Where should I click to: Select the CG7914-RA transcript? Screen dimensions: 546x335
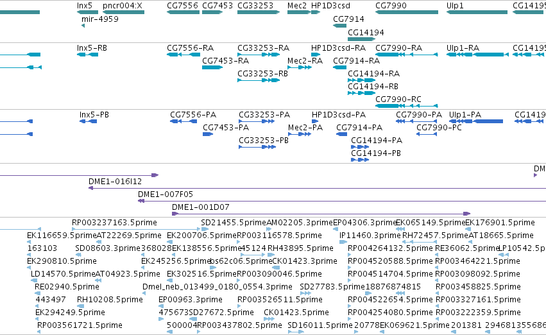(x=339, y=67)
